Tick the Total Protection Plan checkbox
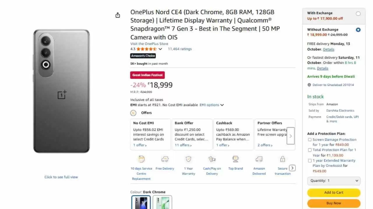The height and width of the screenshot is (209, 373). [310, 150]
